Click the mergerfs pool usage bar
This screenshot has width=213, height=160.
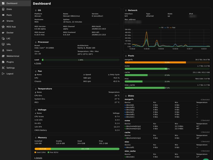(167, 62)
